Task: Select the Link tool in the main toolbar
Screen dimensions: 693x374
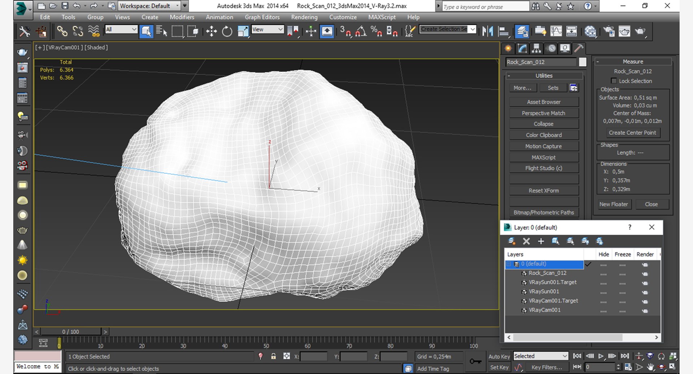Action: click(62, 31)
